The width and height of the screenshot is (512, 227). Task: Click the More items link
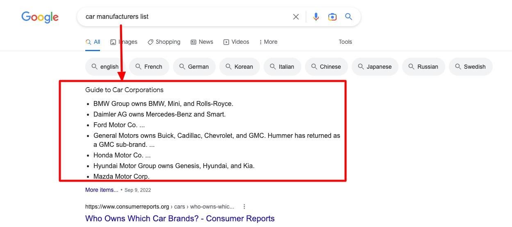tap(102, 190)
